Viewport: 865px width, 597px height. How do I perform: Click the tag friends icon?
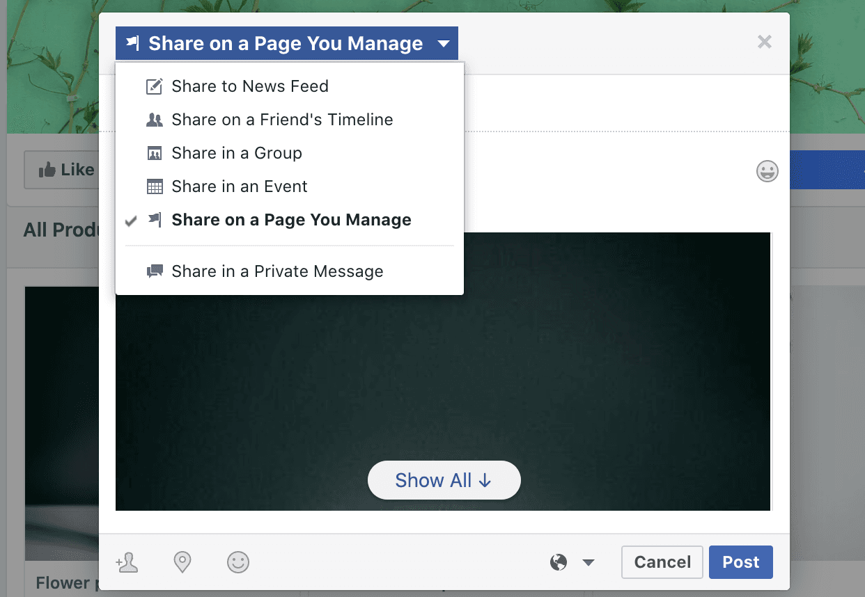click(x=127, y=562)
